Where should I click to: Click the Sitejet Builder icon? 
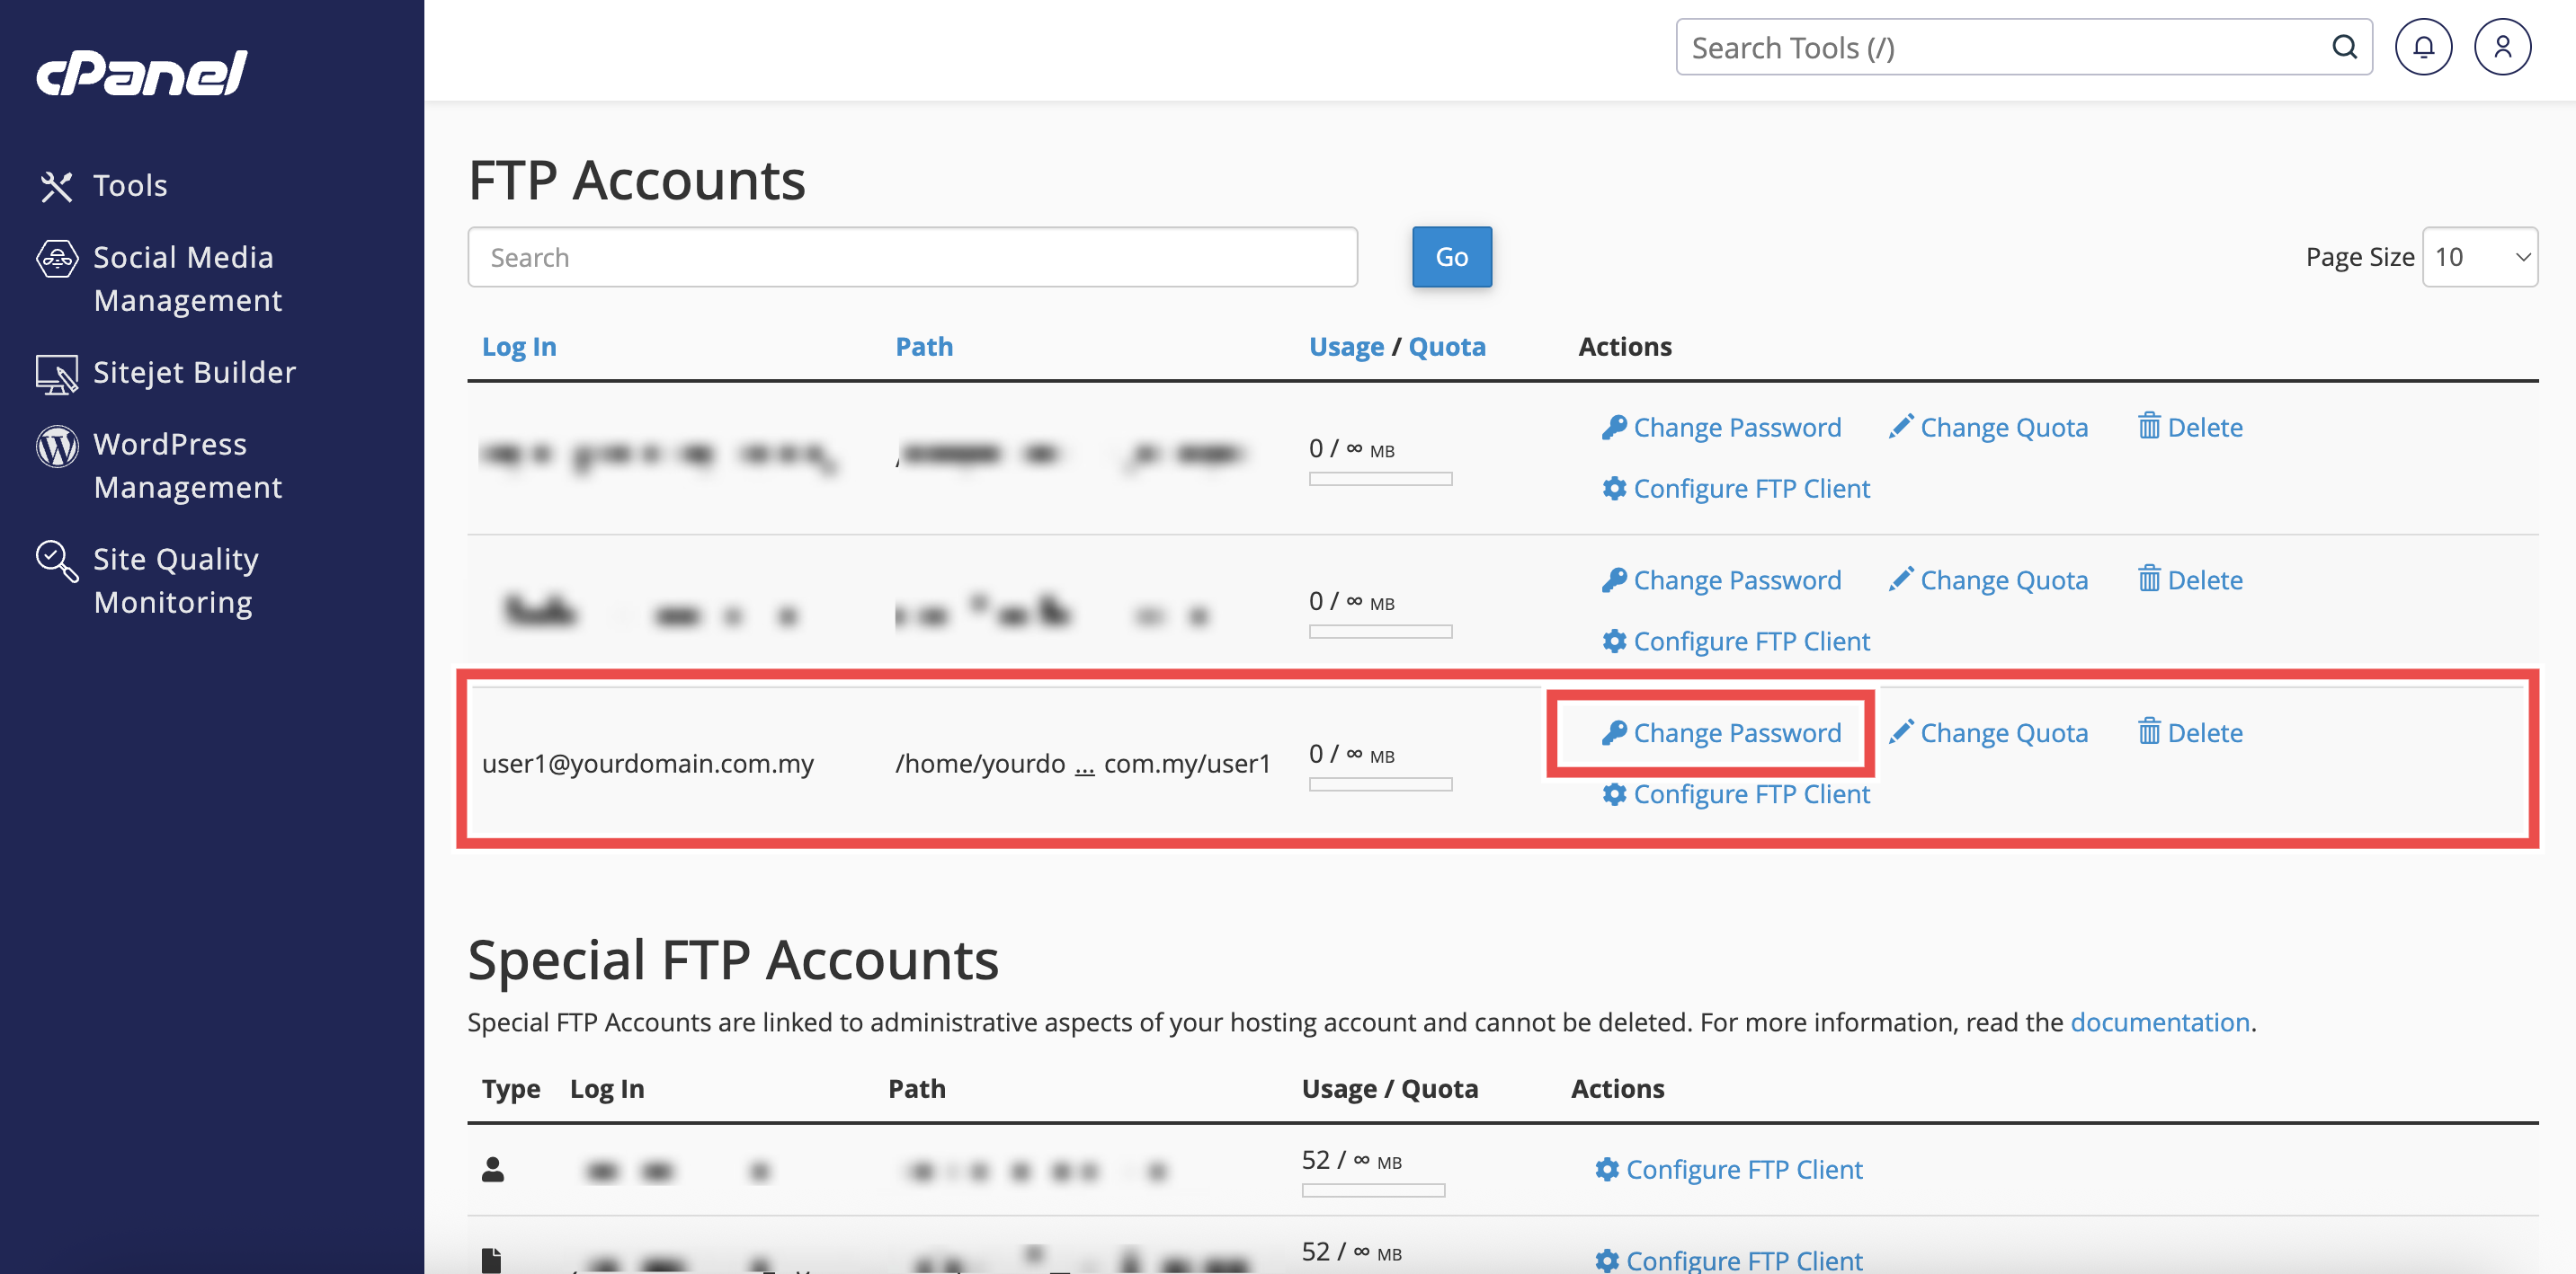point(56,374)
